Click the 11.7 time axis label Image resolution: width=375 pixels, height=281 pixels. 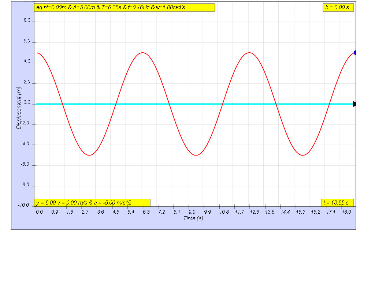click(240, 212)
